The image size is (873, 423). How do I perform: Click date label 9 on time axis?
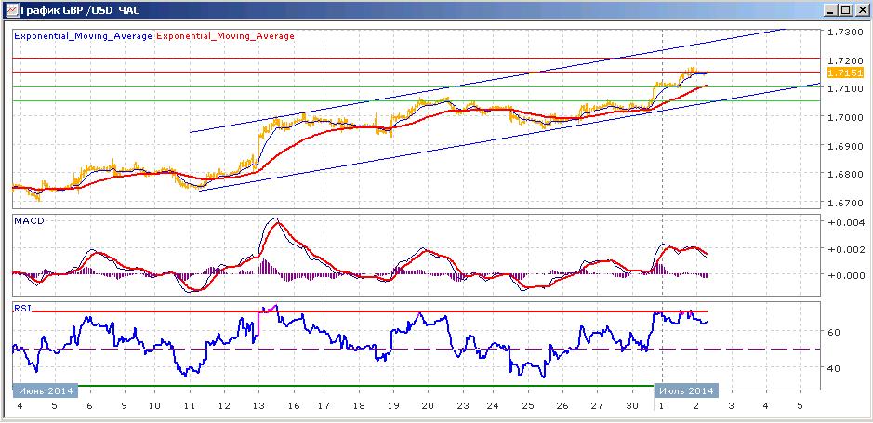pos(124,405)
